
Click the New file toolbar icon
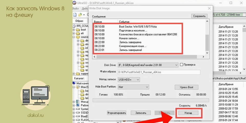(75, 15)
